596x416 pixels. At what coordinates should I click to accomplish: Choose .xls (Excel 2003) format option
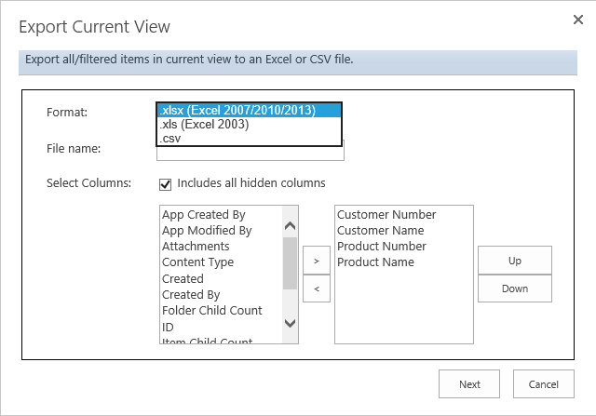tap(205, 125)
